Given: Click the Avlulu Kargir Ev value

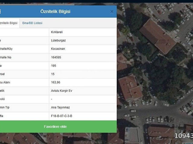Looking at the screenshot, I should click(62, 91).
